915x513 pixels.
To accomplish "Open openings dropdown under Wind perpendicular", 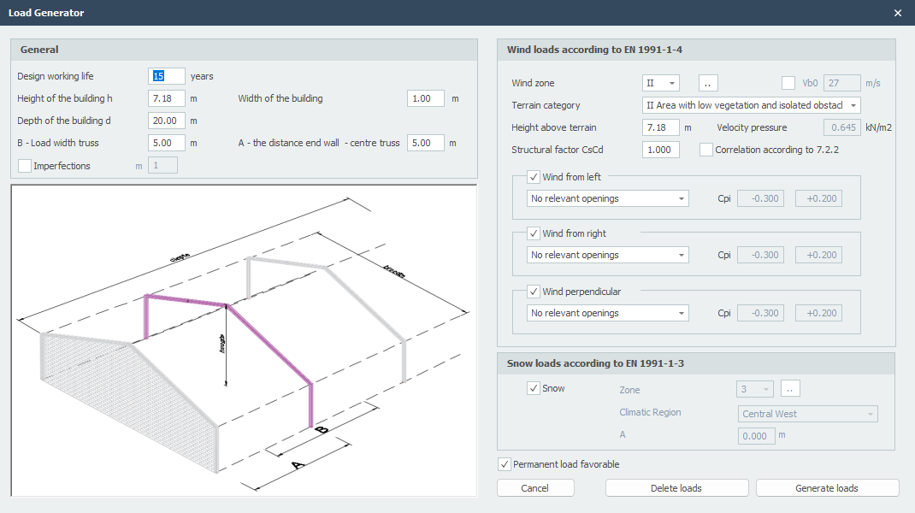I will click(607, 313).
